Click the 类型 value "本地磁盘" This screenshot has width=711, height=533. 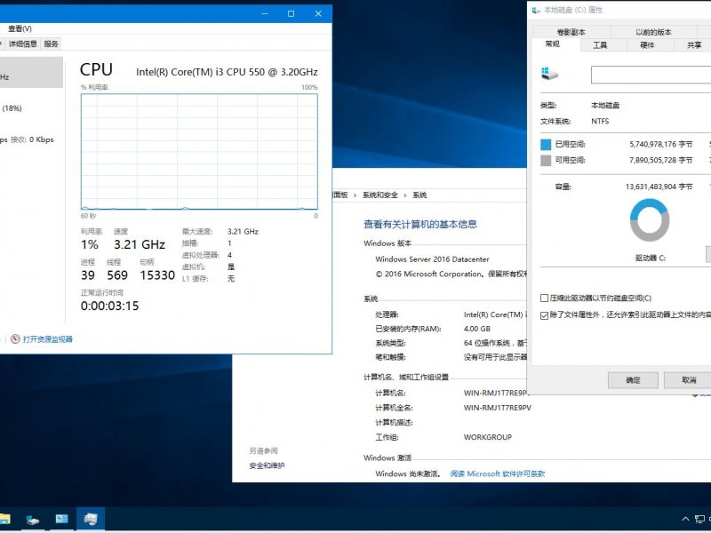click(x=605, y=106)
